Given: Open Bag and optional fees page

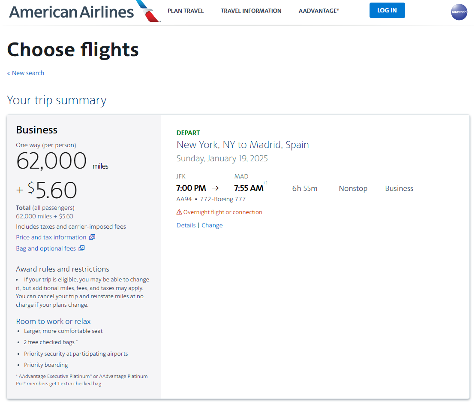Looking at the screenshot, I should click(46, 248).
